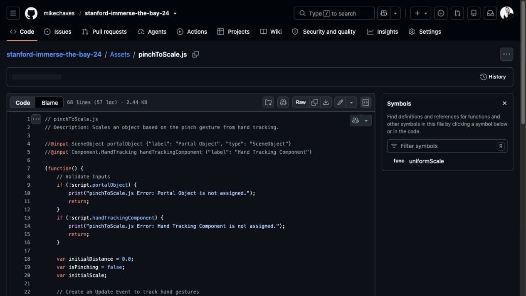Image resolution: width=526 pixels, height=296 pixels.
Task: Open Copilot chat icon in header
Action: tap(383, 13)
